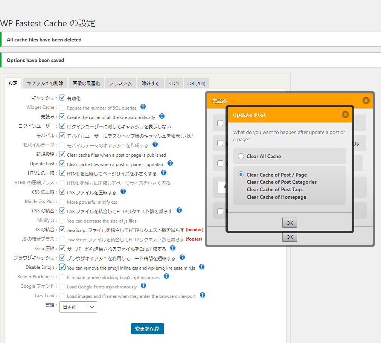This screenshot has width=381, height=343.
Task: Open info icon for Widget Cache option
Action: [x=143, y=107]
